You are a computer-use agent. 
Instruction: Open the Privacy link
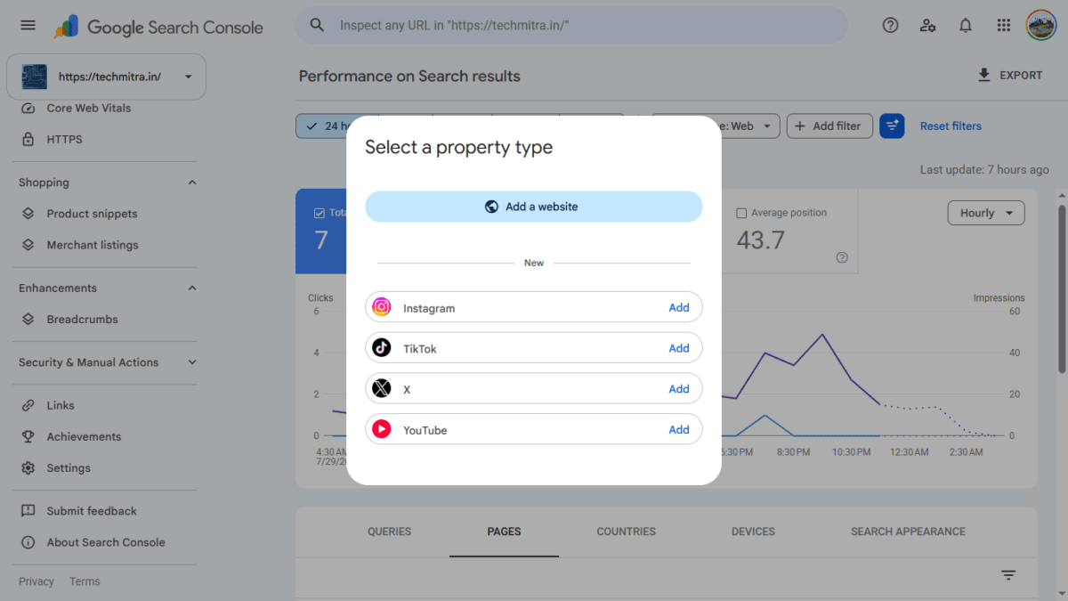point(36,581)
